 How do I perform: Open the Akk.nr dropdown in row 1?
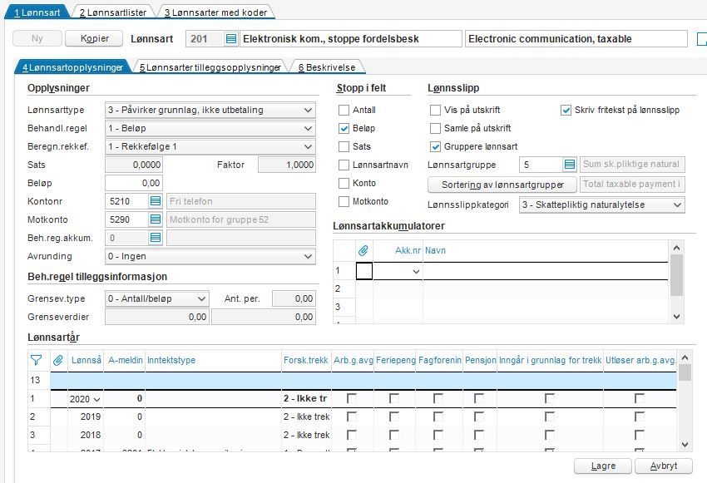[416, 271]
